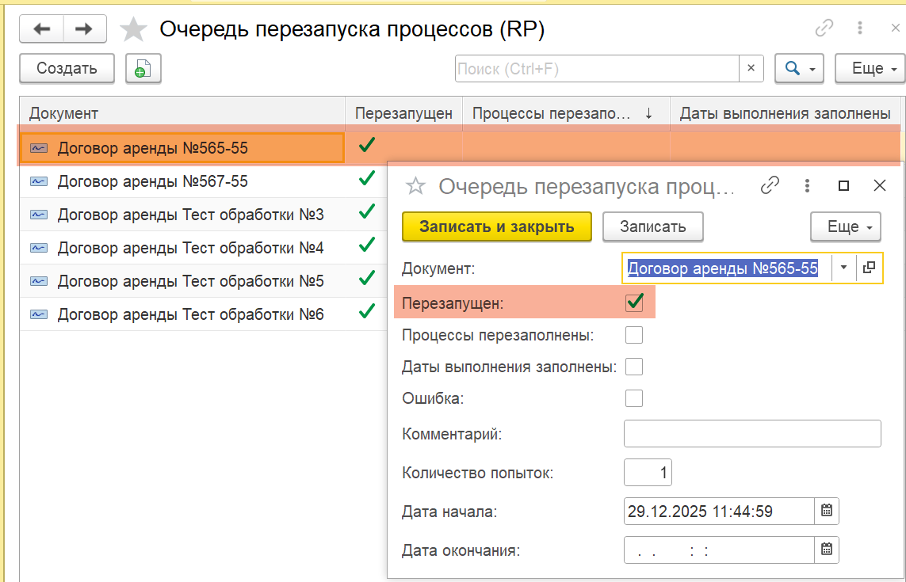
Task: Click into the Комментарий input field
Action: pyautogui.click(x=752, y=434)
